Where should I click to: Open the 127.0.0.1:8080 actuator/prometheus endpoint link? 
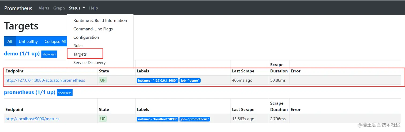[x=45, y=80]
